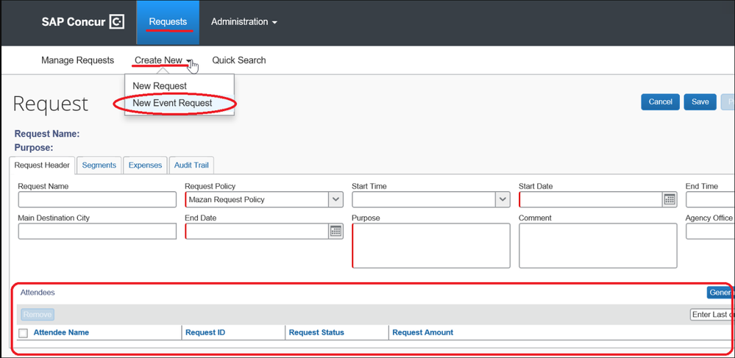
Task: Click the Cancel button
Action: click(x=661, y=102)
